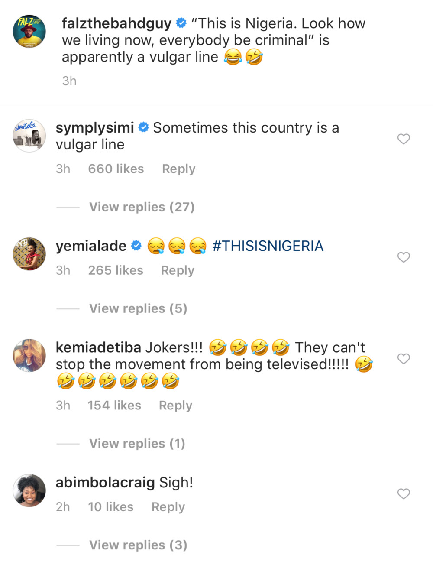Tap abimbolacraig's avatar image
Screen dimensions: 433x568
pos(29,490)
